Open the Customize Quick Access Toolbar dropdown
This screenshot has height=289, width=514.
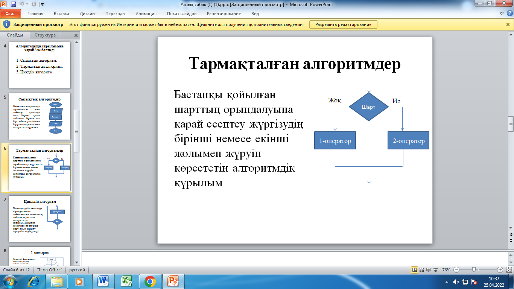click(42, 5)
